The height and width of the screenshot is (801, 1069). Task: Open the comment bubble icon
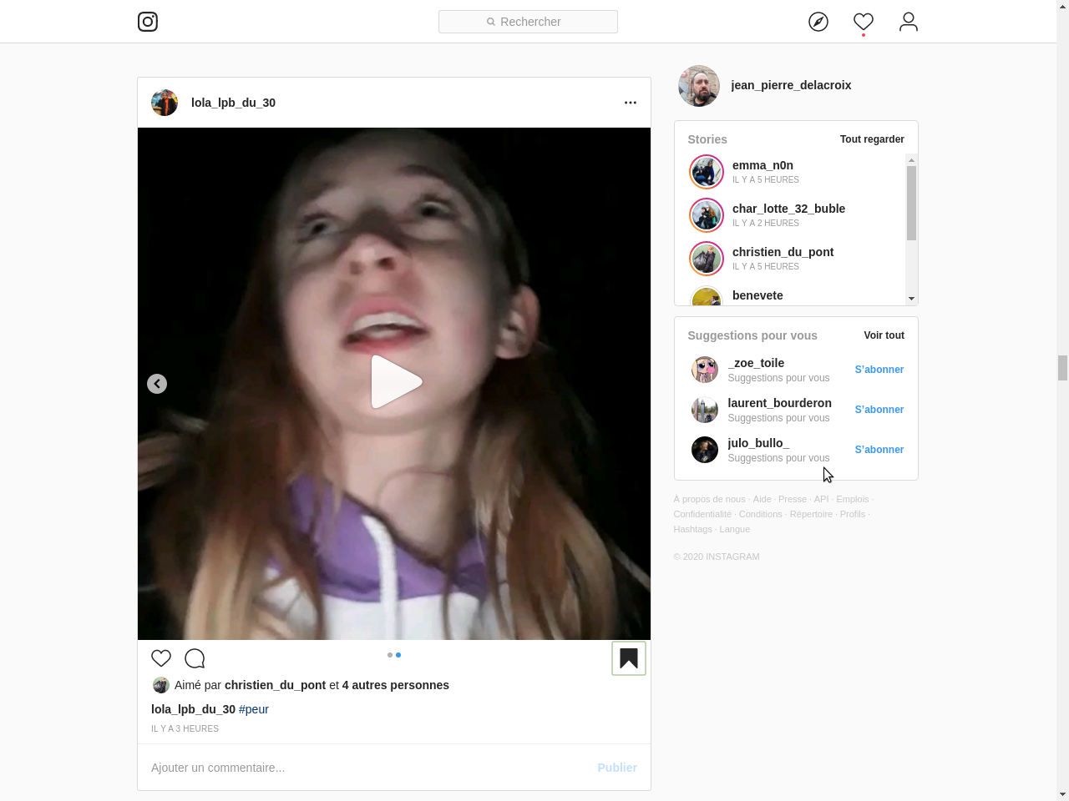(x=195, y=658)
